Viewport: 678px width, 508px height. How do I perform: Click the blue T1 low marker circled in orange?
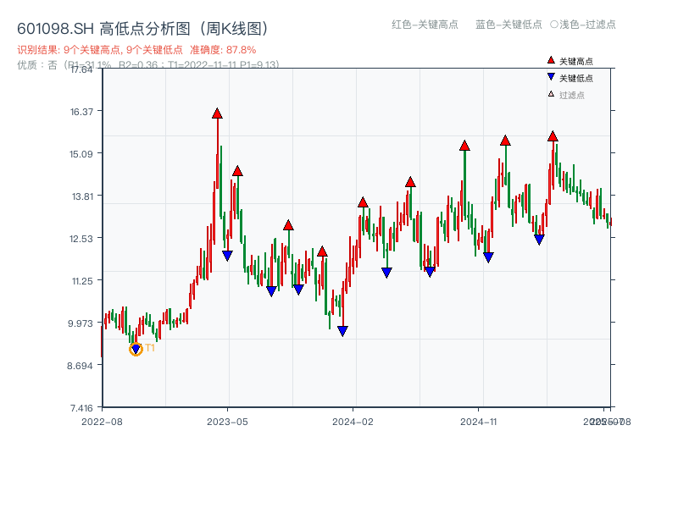point(136,349)
